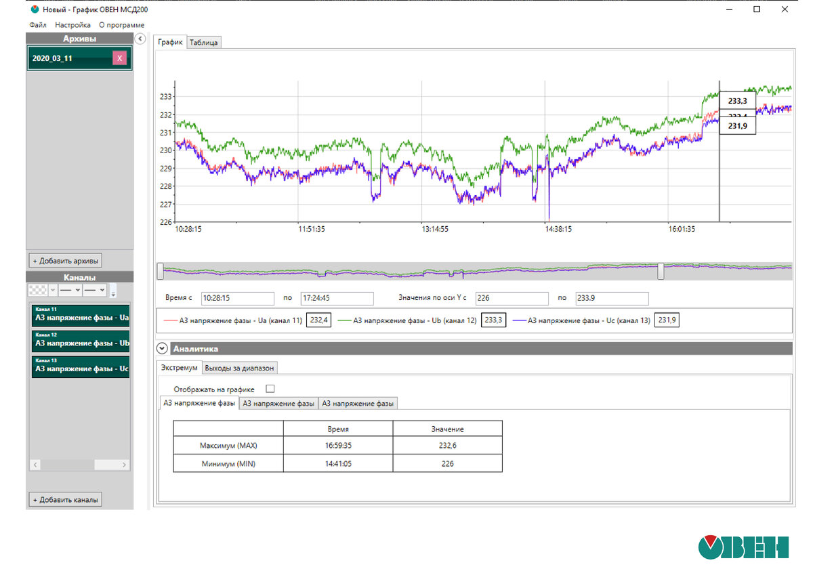Click the left range slider handle under the graph
813x569 pixels.
[160, 271]
